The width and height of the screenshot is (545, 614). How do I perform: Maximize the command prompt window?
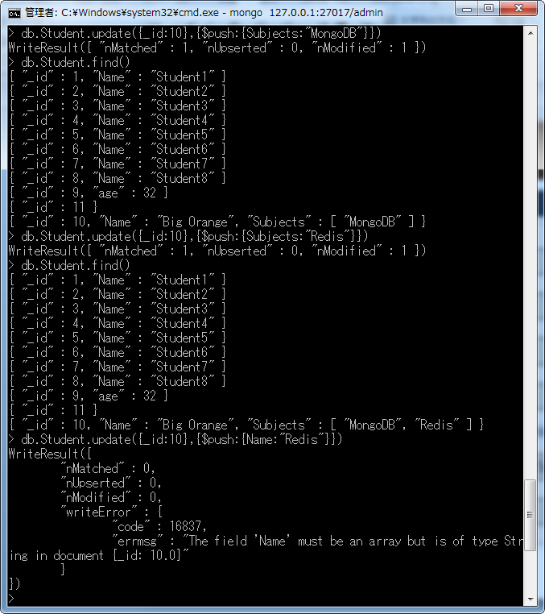click(489, 9)
